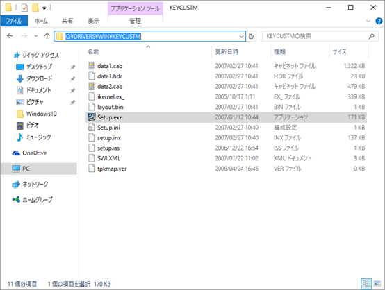Click the setup.inx file icon
385x290 pixels.
(x=91, y=138)
